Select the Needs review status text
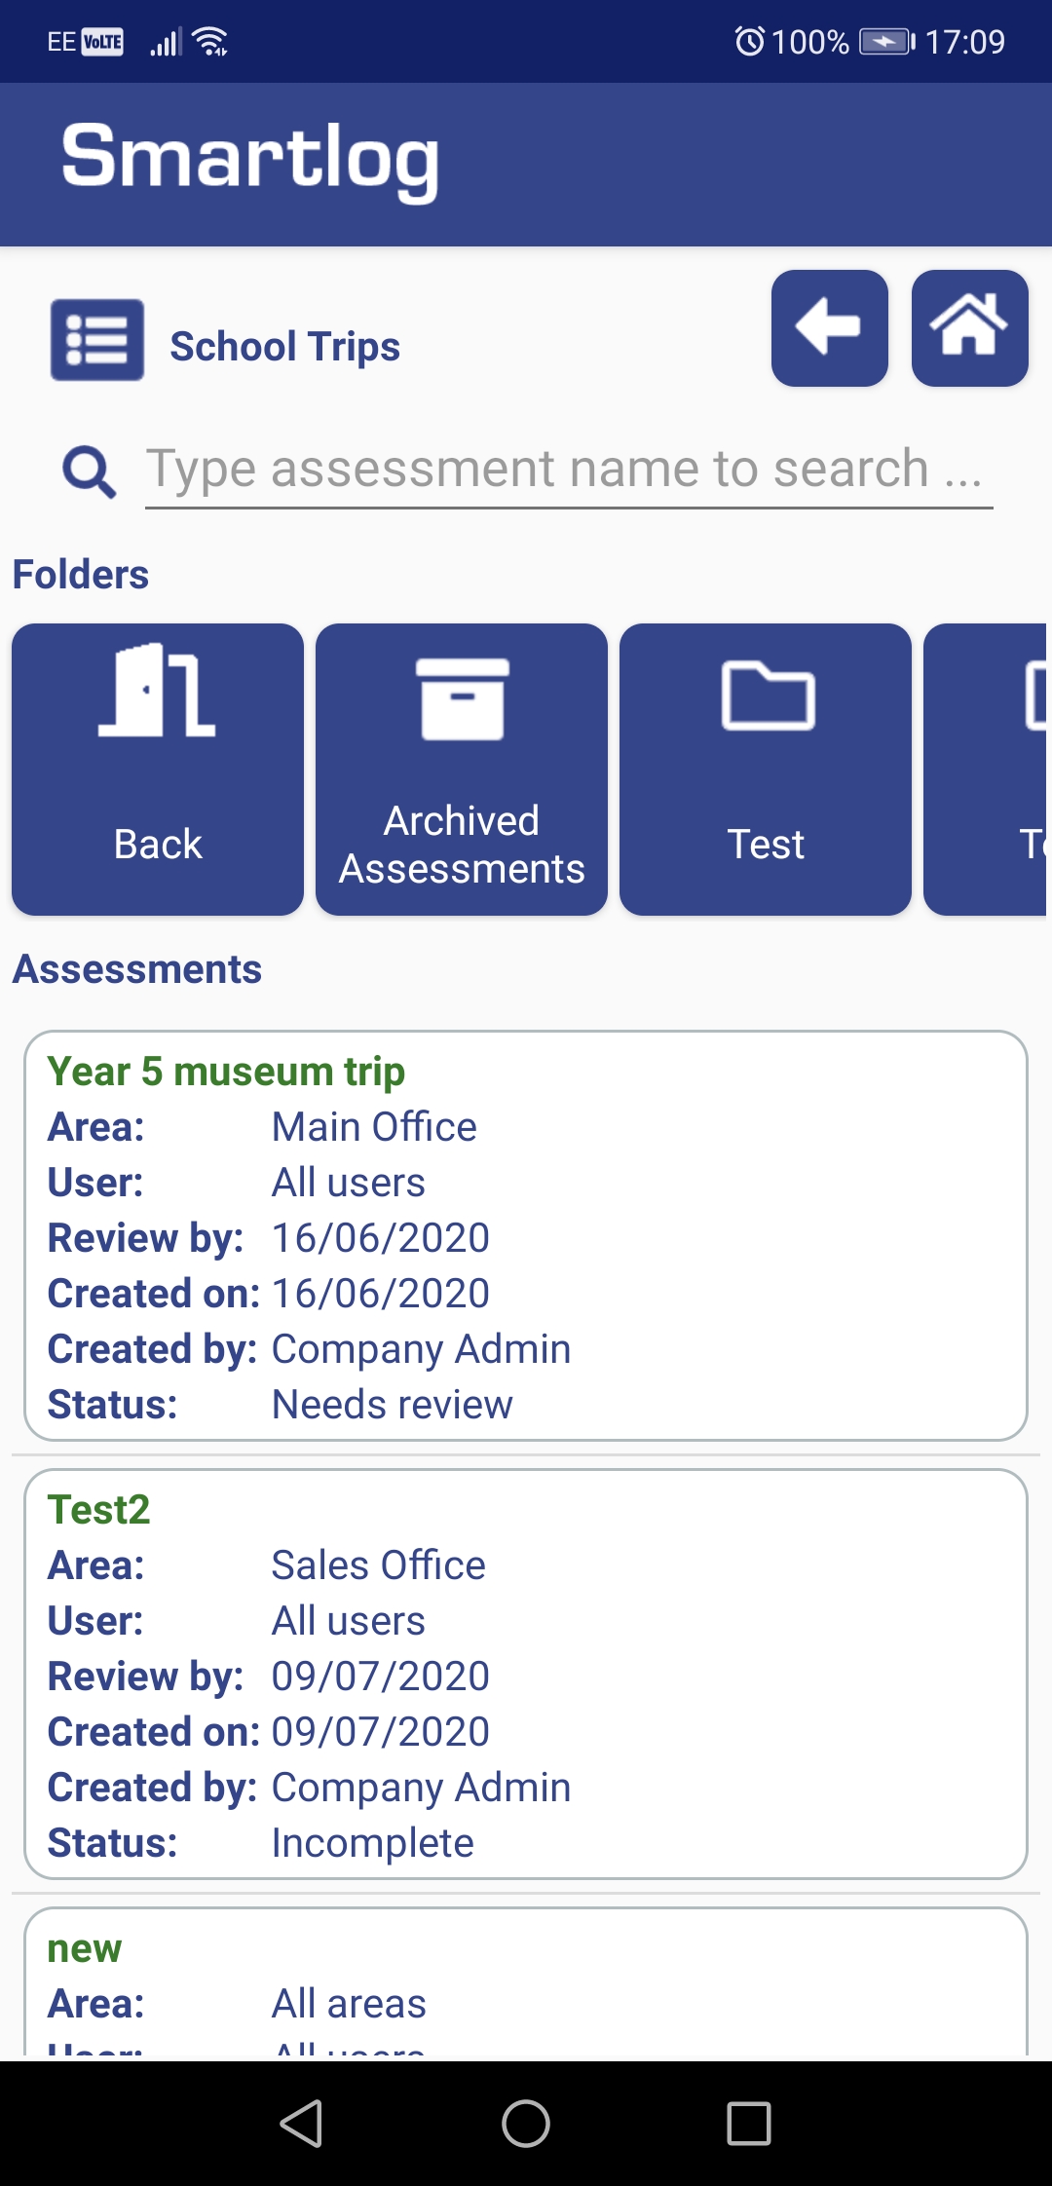 coord(392,1403)
